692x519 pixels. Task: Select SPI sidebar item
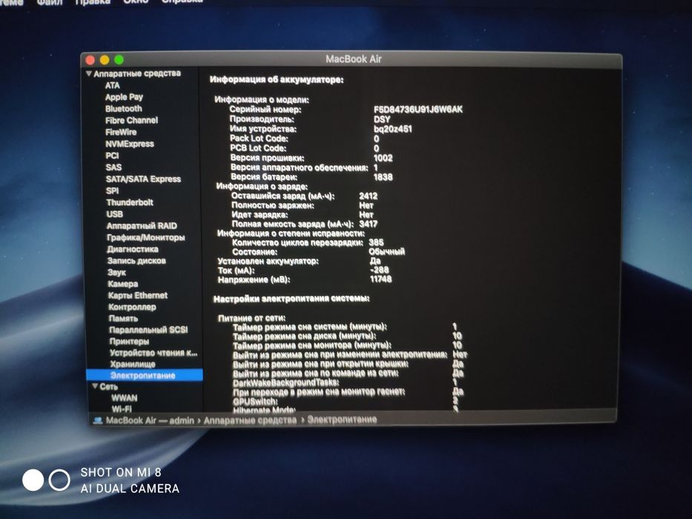click(112, 191)
